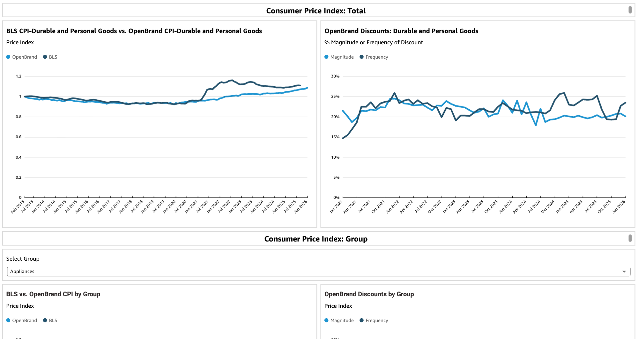
Task: Click the OpenBrand Discounts by Group title
Action: (x=369, y=294)
